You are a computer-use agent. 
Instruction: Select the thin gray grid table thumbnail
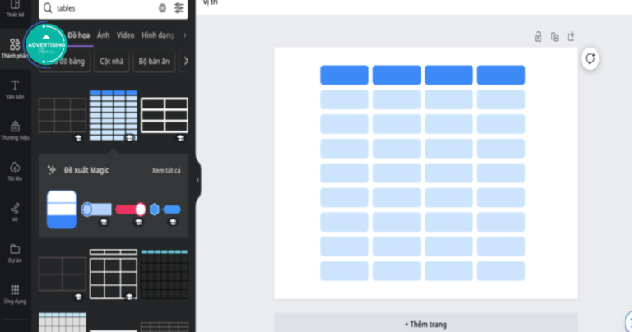62,115
